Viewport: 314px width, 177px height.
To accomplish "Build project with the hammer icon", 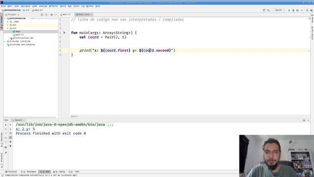I will [268, 10].
